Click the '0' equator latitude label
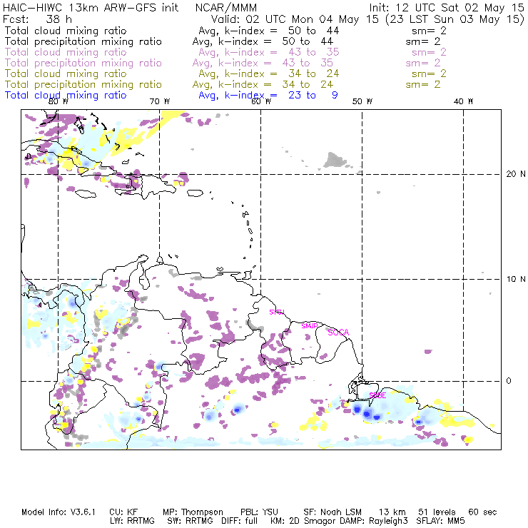This screenshot has width=528, height=528. 509,380
